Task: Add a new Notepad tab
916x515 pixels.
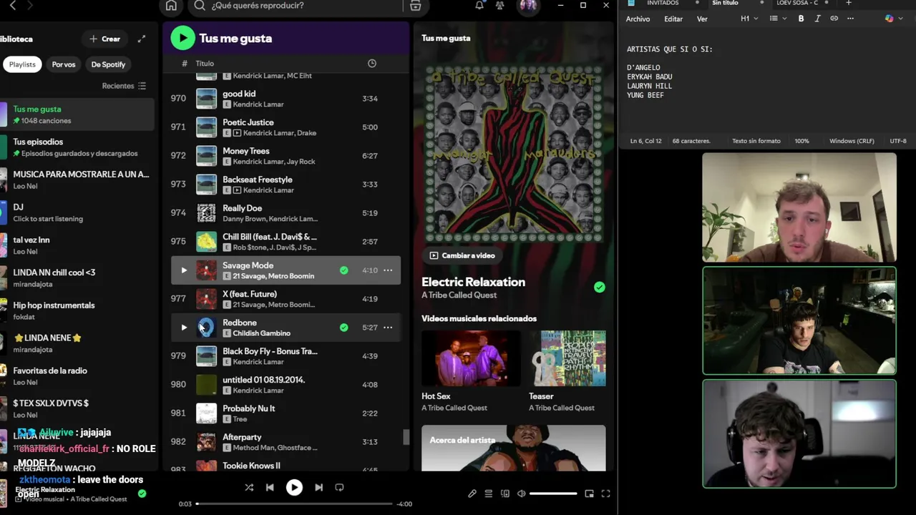Action: [849, 4]
